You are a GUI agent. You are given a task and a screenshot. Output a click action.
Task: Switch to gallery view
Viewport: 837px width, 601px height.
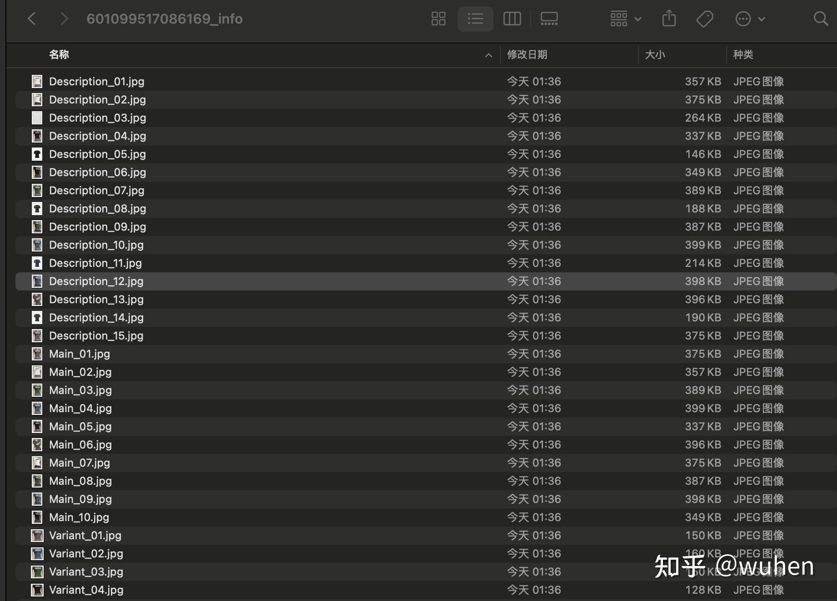[549, 19]
